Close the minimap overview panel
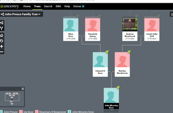The image size is (173, 113). click(23, 89)
